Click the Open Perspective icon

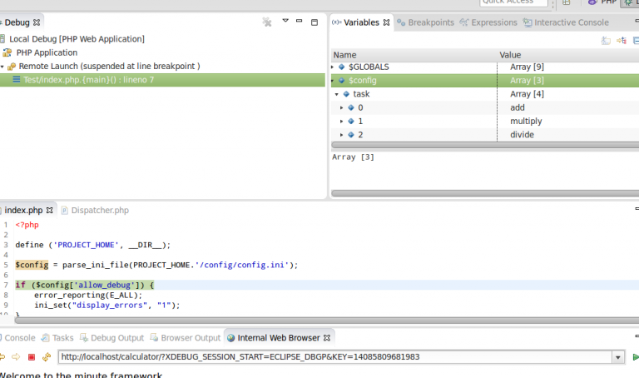click(567, 2)
